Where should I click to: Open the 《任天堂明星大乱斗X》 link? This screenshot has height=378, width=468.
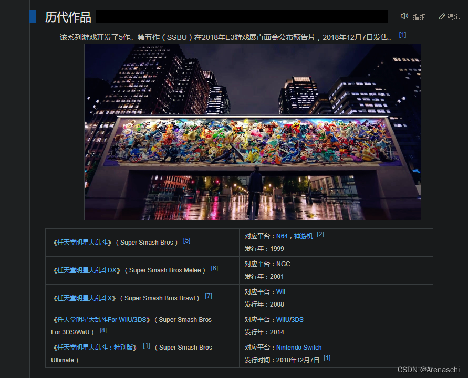point(85,298)
